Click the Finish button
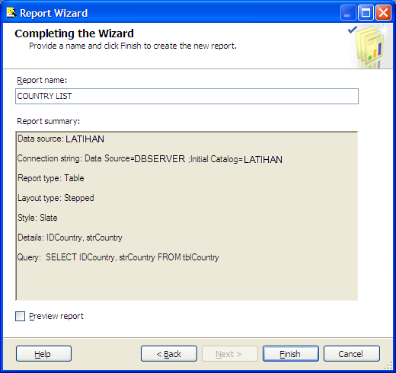This screenshot has width=396, height=373. 291,354
